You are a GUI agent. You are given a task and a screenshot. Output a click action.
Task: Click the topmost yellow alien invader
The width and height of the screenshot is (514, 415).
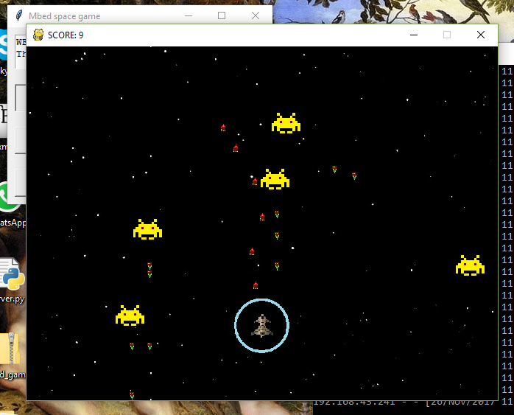[286, 123]
